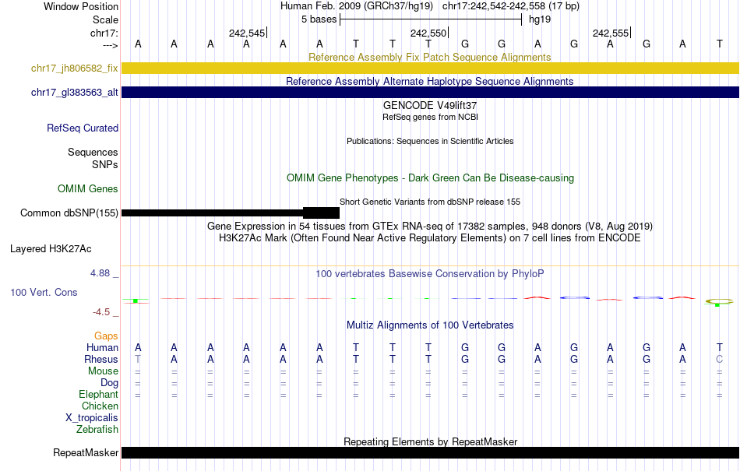Image resolution: width=740 pixels, height=471 pixels.
Task: Click the 100 Vert. Cons label
Action: pos(44,292)
